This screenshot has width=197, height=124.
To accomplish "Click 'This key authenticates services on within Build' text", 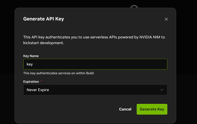I will [x=59, y=73].
